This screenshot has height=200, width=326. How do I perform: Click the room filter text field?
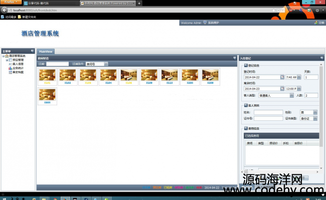point(57,64)
